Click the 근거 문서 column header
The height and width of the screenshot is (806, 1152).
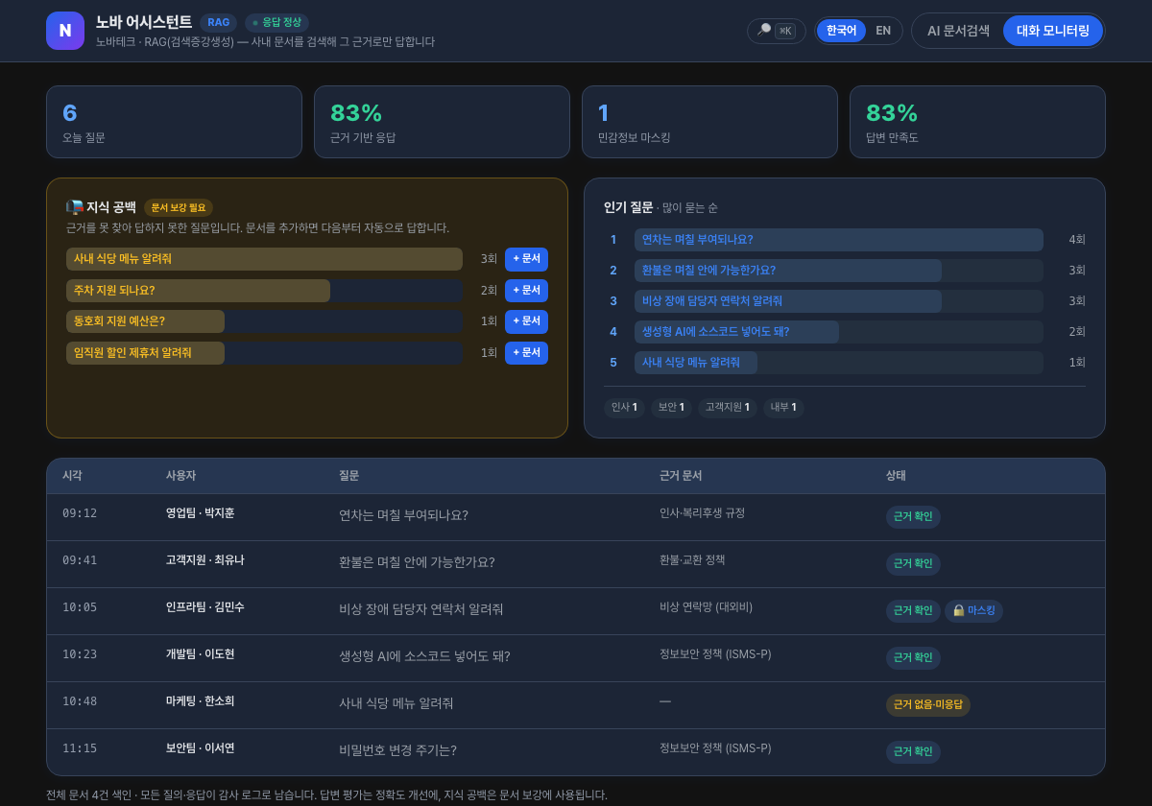681,476
